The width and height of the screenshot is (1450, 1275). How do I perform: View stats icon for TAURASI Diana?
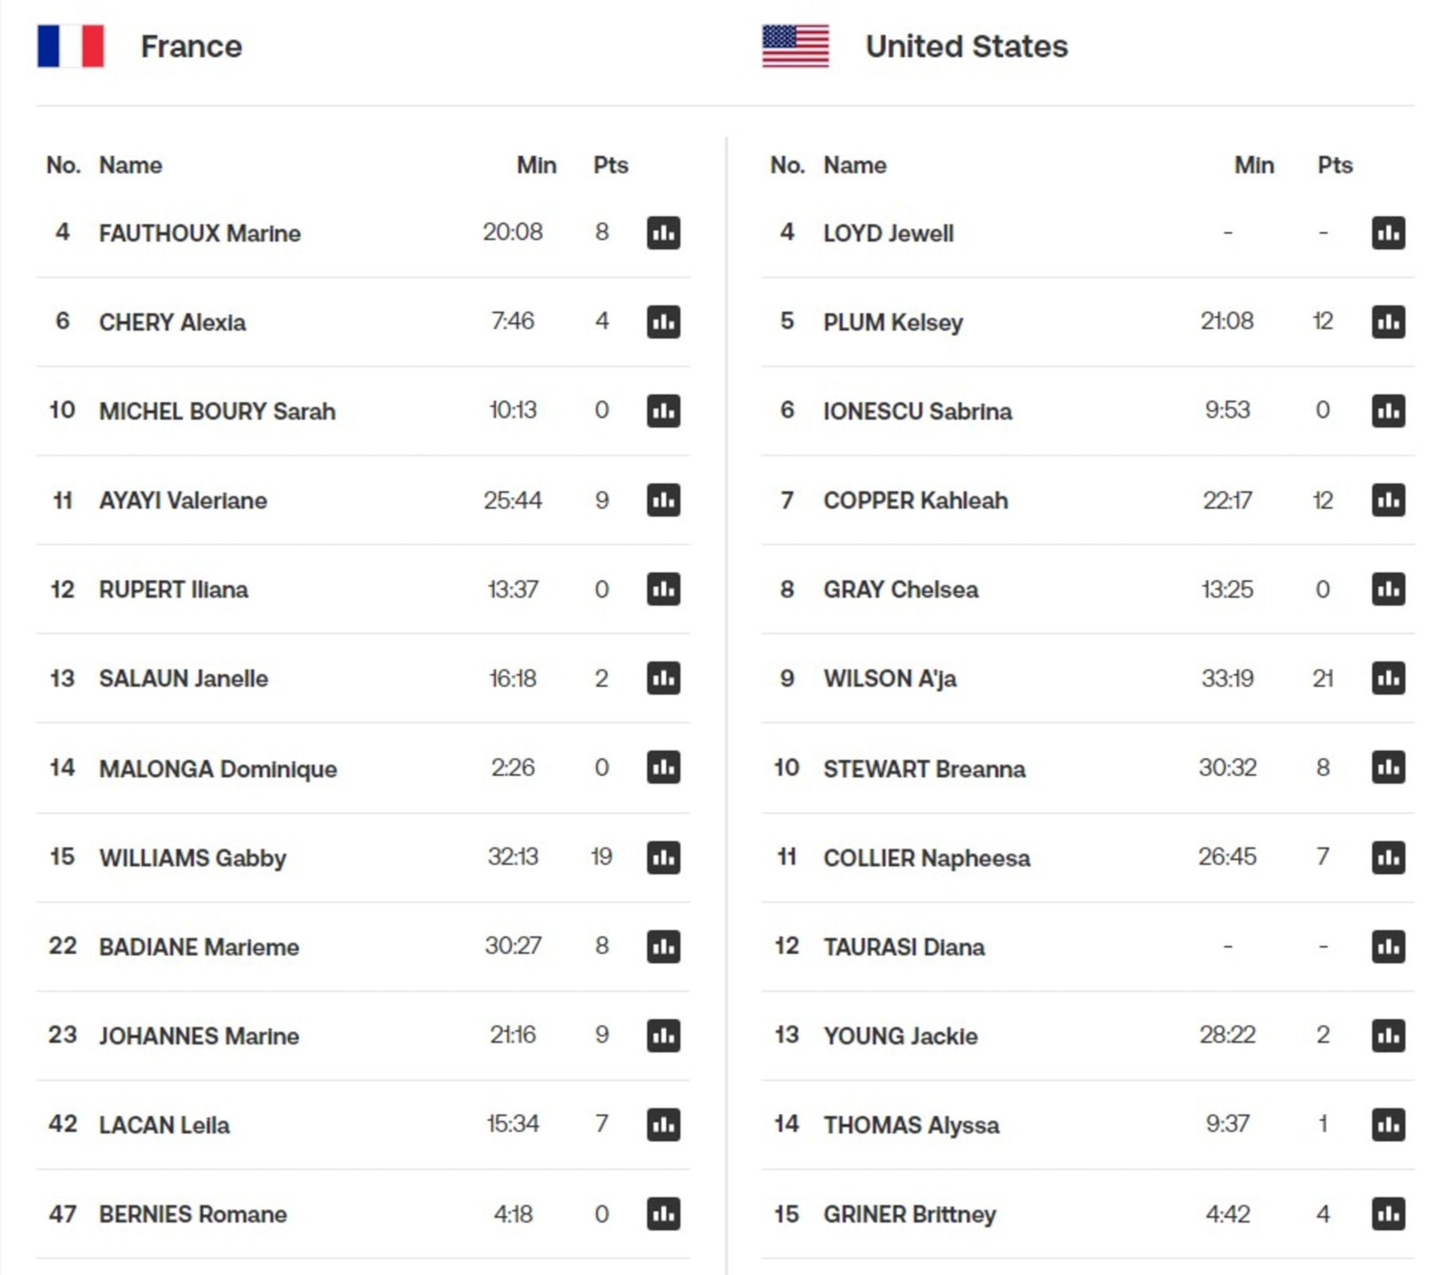click(1388, 946)
